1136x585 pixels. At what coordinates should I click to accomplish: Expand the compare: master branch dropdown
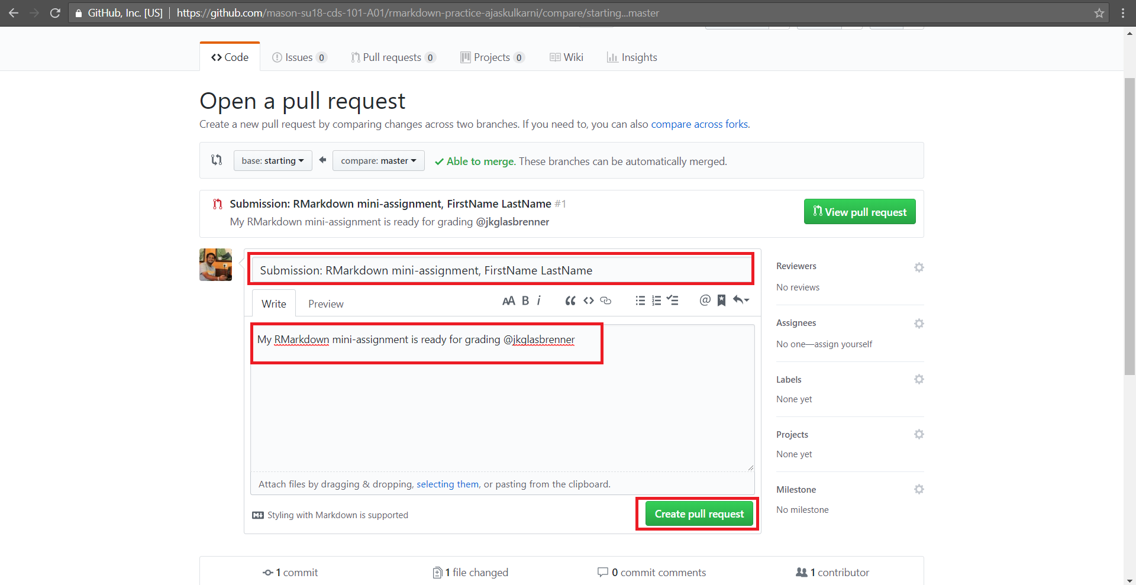[x=378, y=161]
